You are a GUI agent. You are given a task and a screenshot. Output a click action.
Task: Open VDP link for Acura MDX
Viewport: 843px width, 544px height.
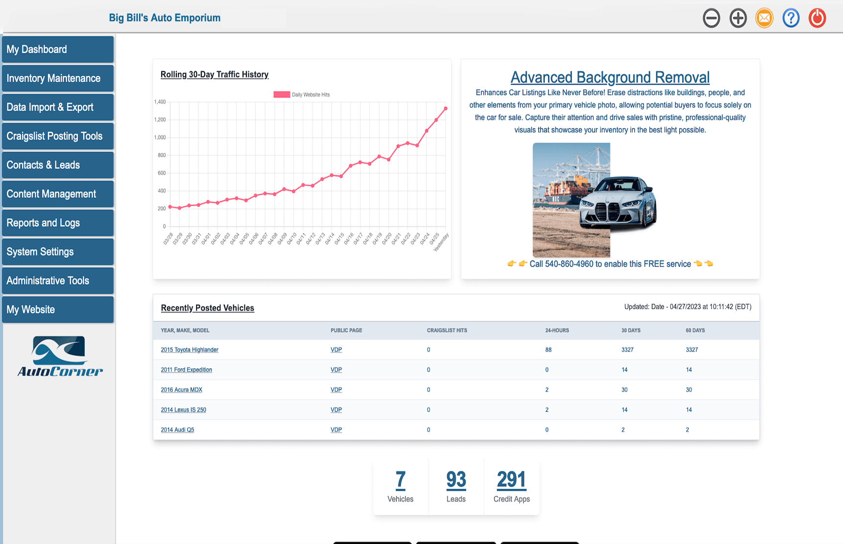tap(336, 390)
